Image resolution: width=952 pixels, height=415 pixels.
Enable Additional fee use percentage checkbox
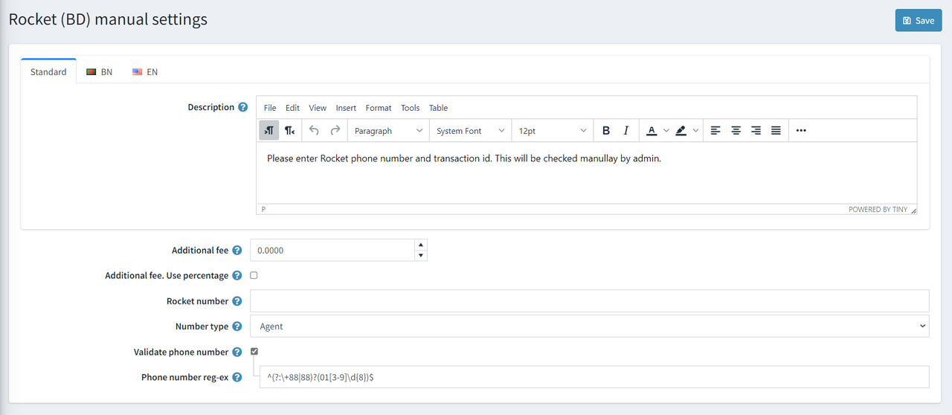click(x=254, y=275)
